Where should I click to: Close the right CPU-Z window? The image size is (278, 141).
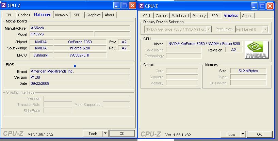tap(270, 6)
